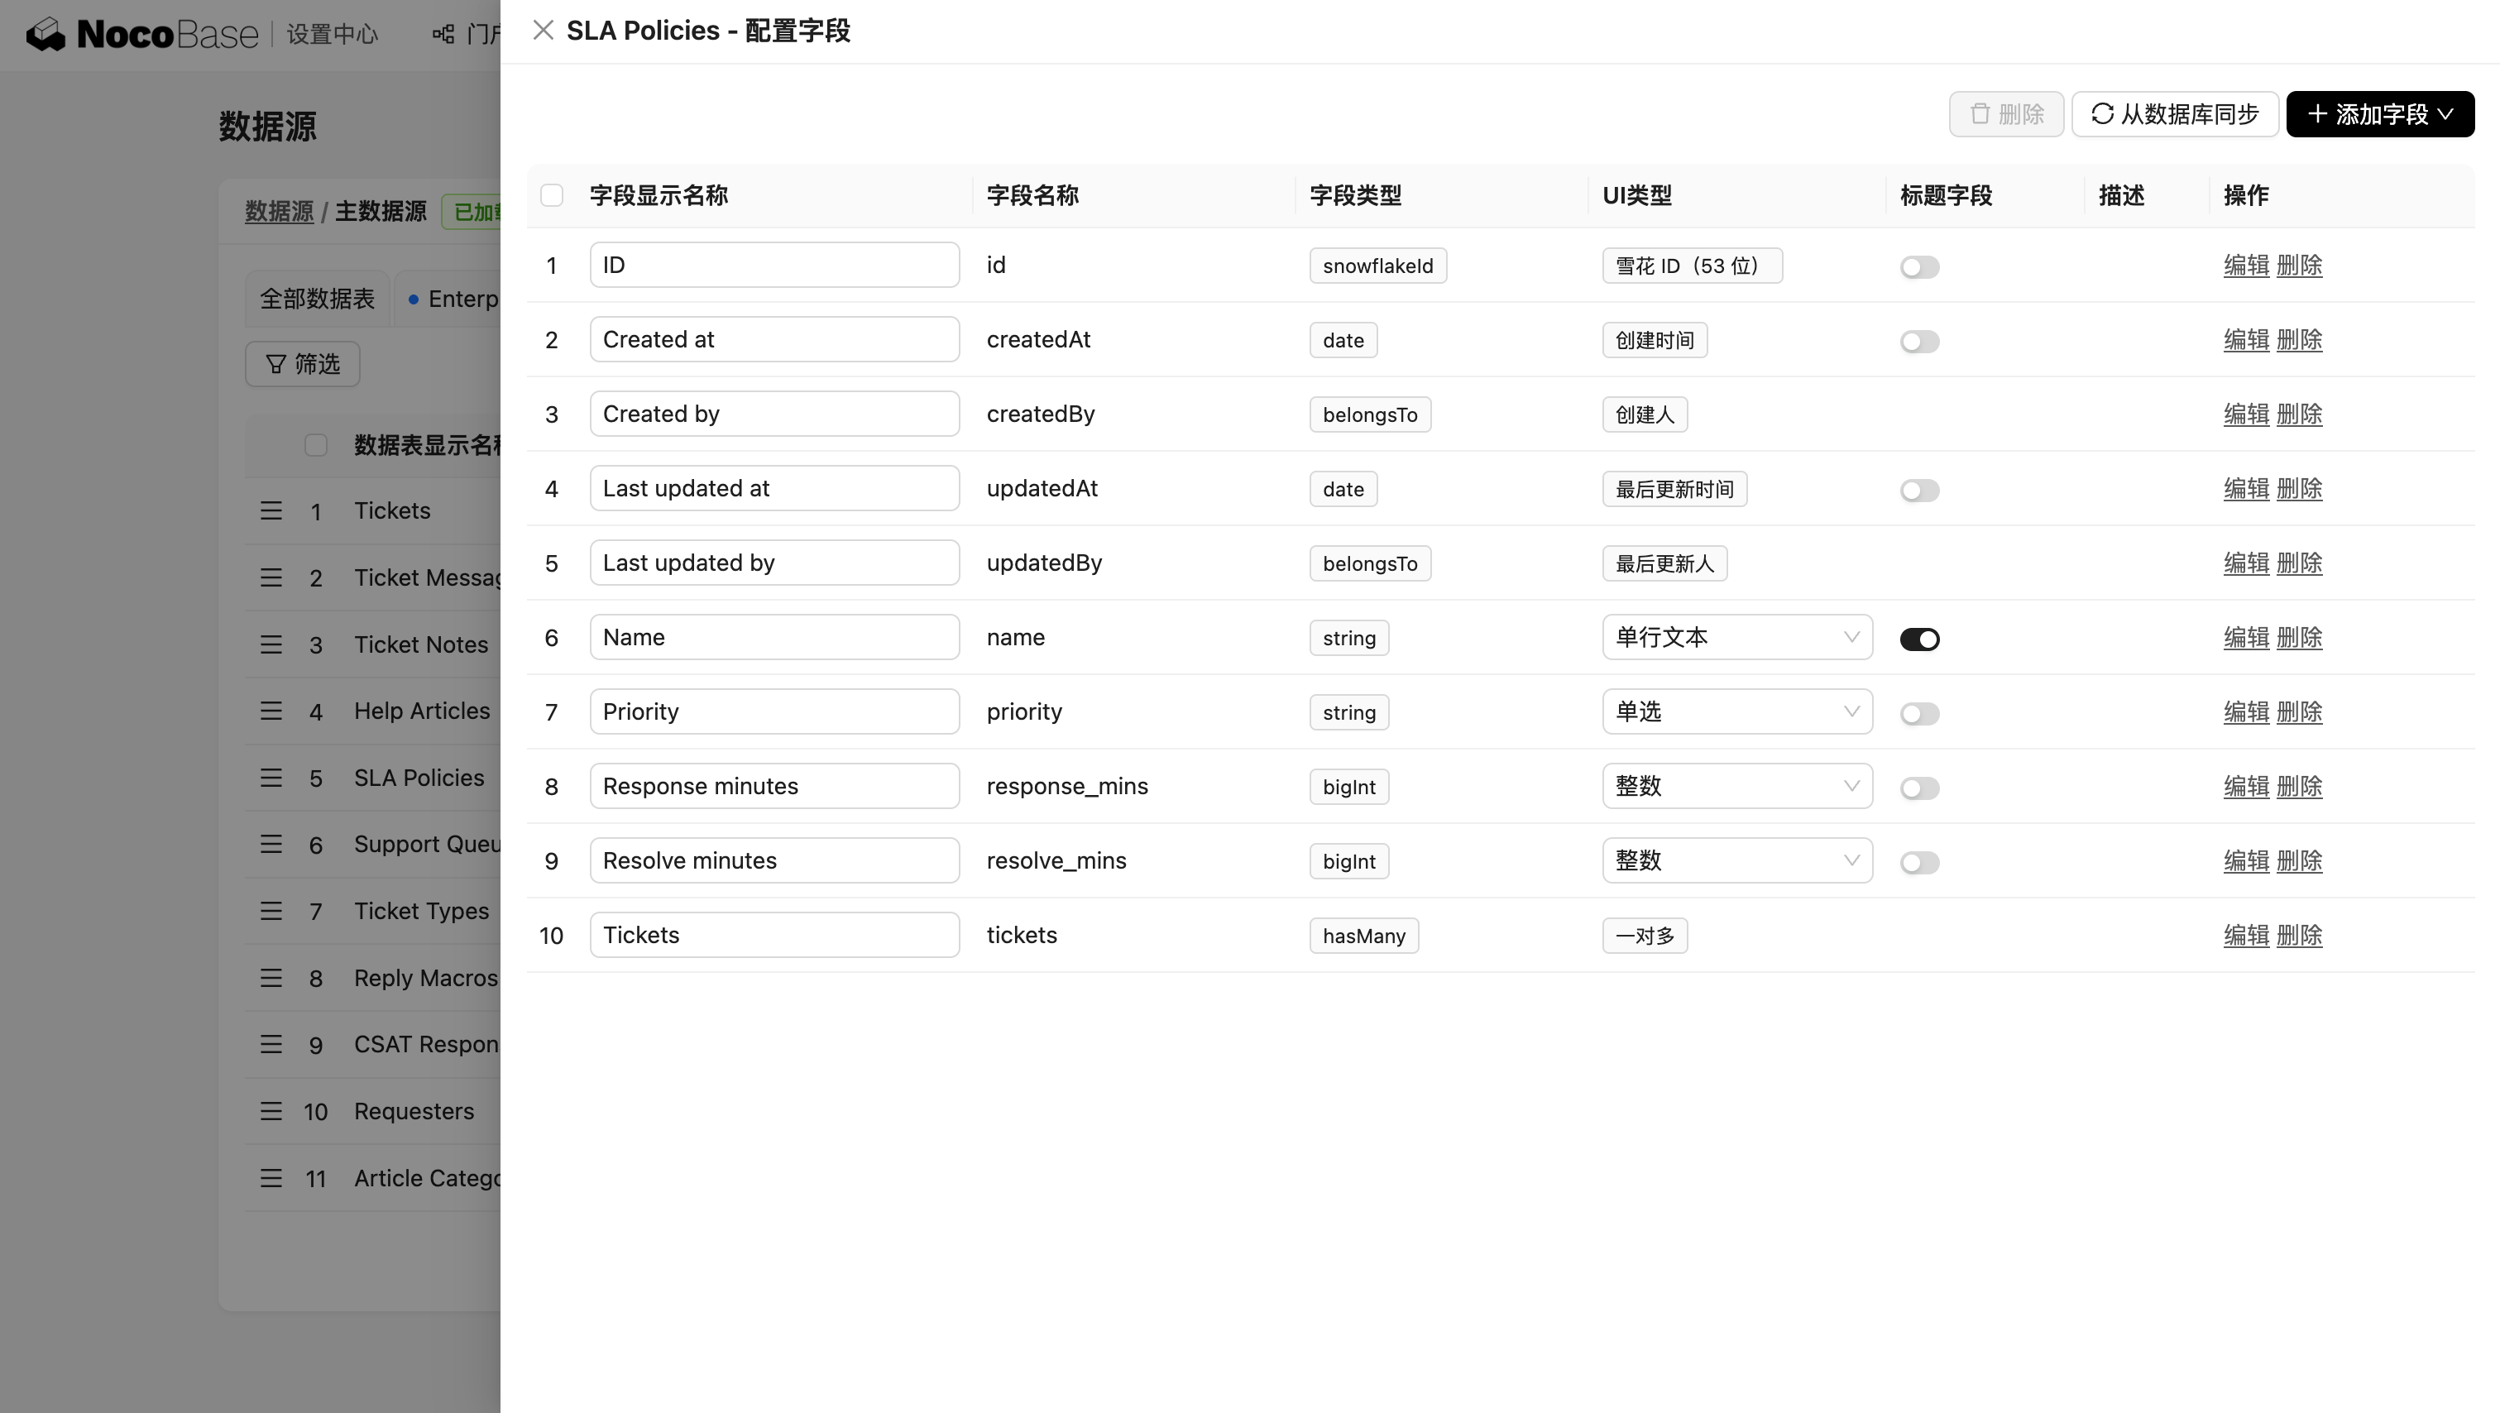Open UI type dropdown for Resolve minutes
This screenshot has width=2500, height=1413.
point(1736,861)
